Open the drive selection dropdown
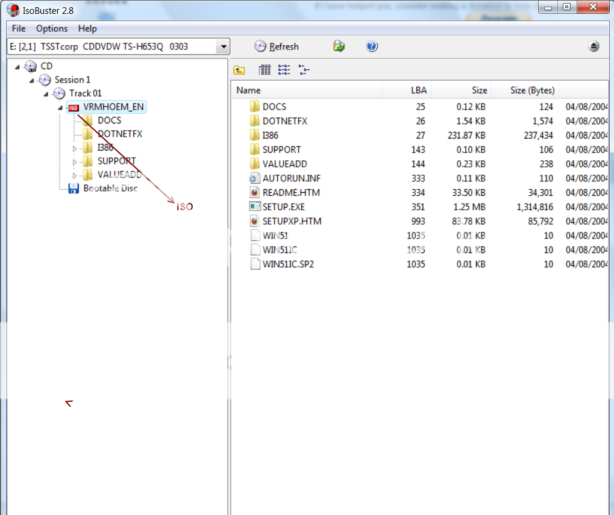The height and width of the screenshot is (515, 614). 224,46
